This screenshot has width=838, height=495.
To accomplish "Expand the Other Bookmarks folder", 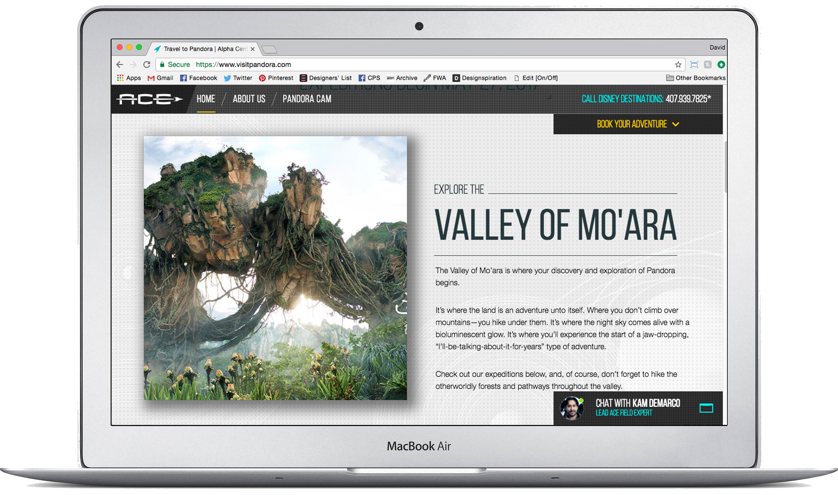I will point(696,78).
